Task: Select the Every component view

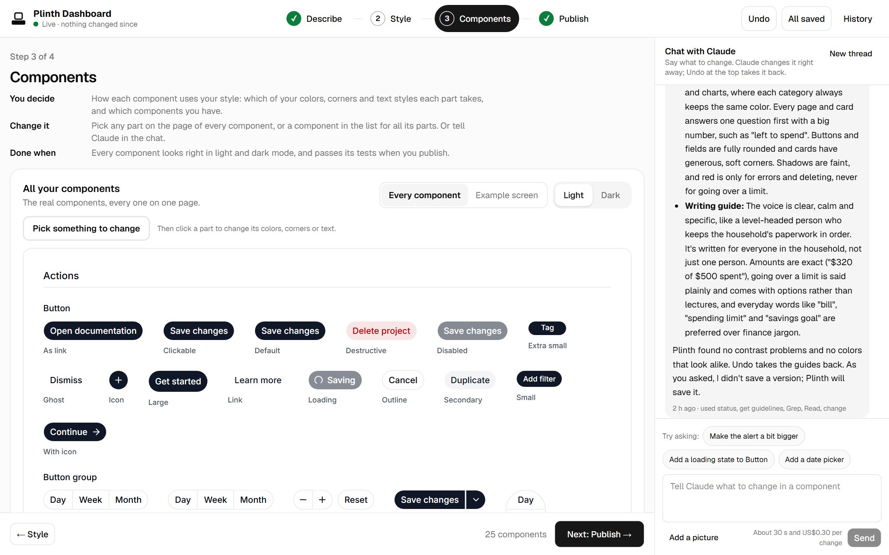Action: 424,195
